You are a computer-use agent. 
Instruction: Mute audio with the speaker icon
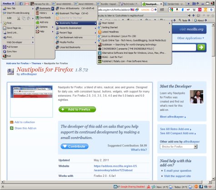pos(190,15)
